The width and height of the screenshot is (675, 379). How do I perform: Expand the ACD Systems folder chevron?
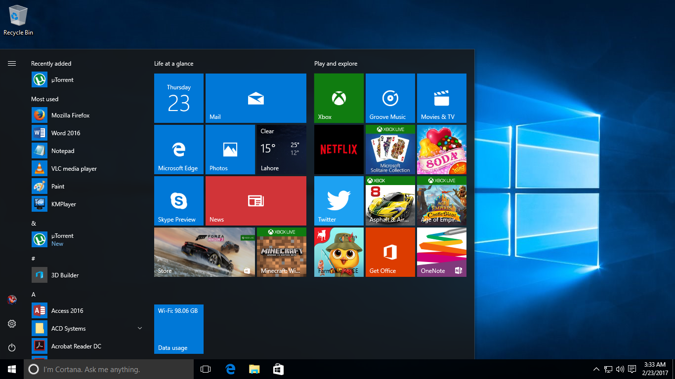coord(140,328)
